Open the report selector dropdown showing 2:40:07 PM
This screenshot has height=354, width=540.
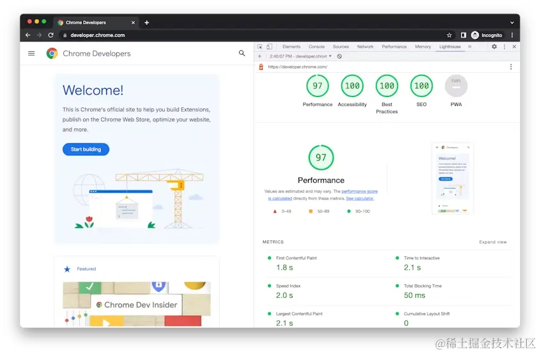300,56
